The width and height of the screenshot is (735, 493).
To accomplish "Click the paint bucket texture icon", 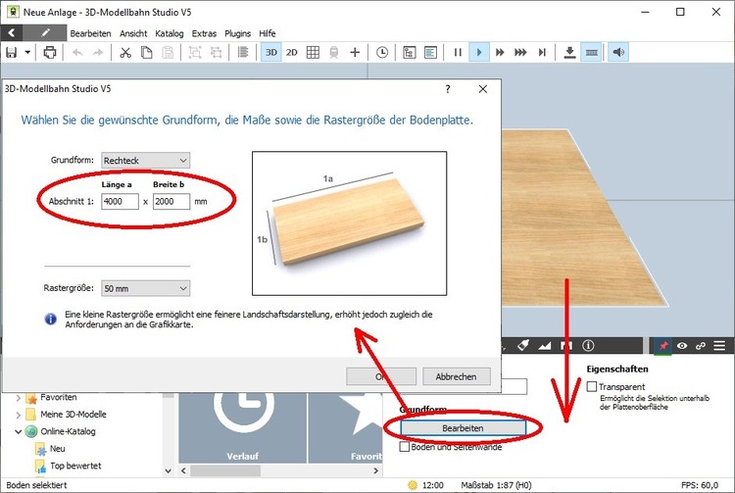I will point(523,346).
